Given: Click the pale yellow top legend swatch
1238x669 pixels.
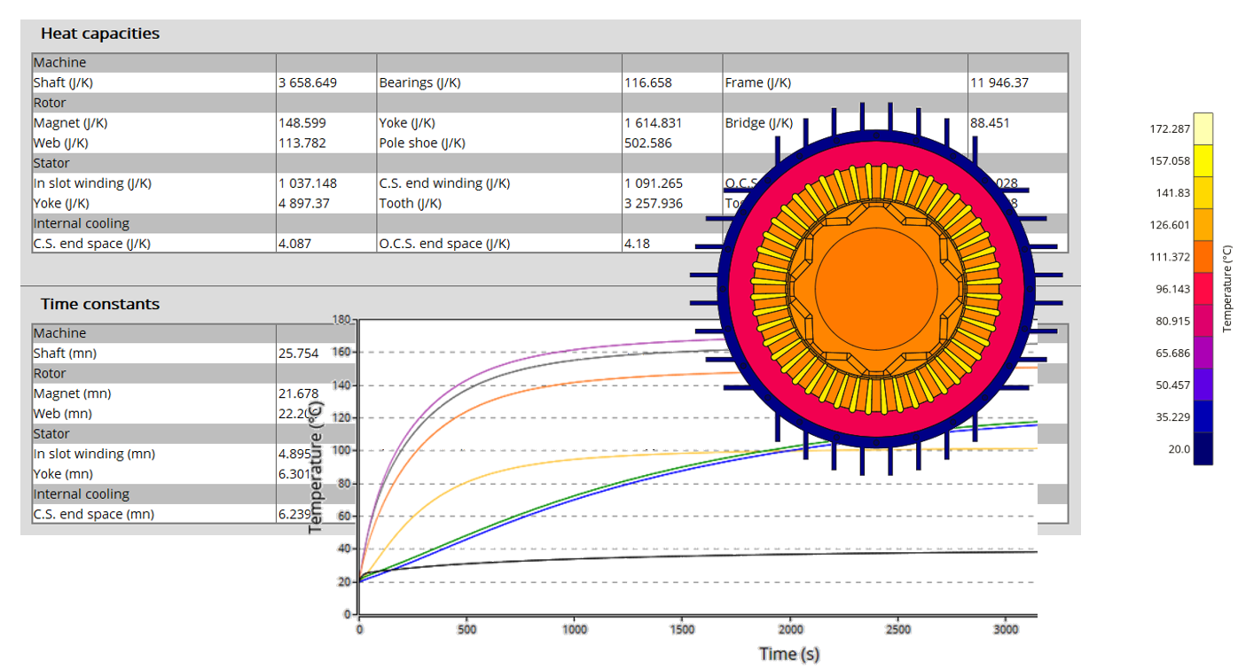Looking at the screenshot, I should tap(1203, 128).
